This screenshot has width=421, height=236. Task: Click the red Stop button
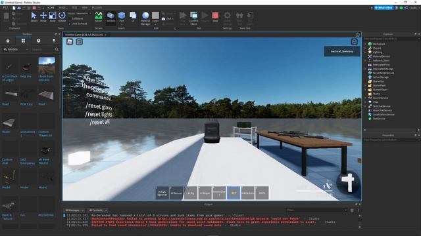215,16
